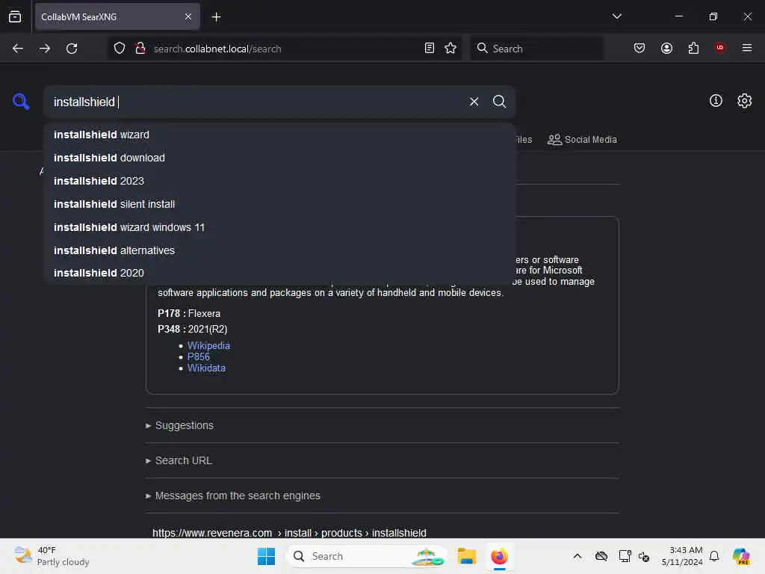Click the Windows taskbar Search box
The height and width of the screenshot is (574, 765).
coord(368,556)
